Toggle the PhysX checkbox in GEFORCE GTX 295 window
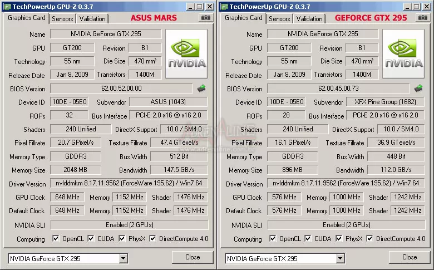 (x=339, y=239)
